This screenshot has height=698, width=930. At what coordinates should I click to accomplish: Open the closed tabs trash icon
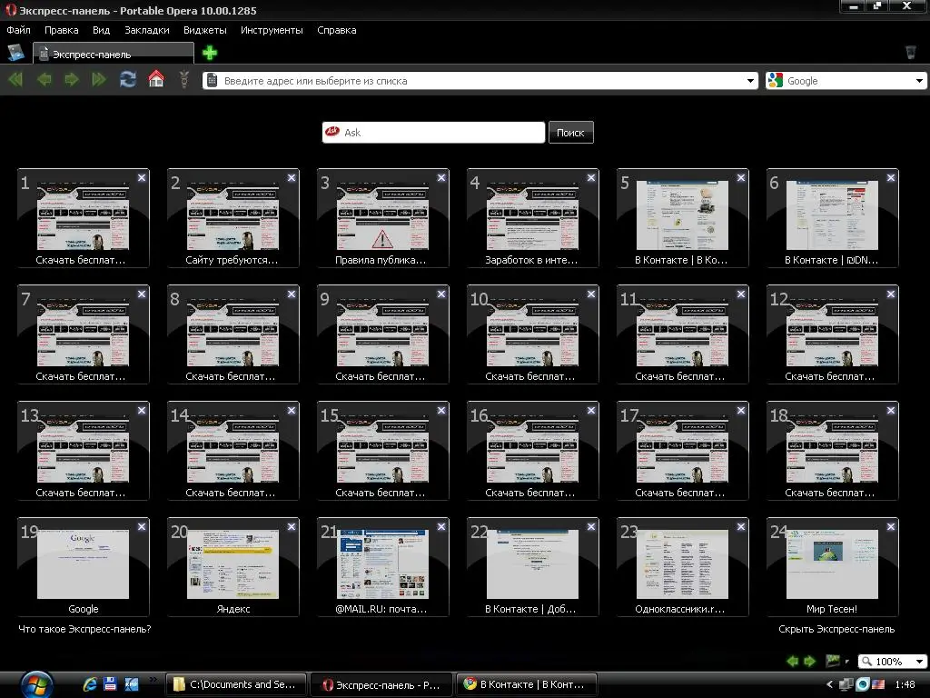(x=911, y=53)
